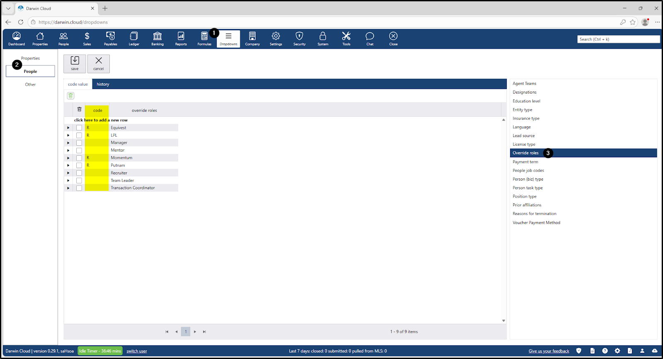Select People in the left sidebar
Viewport: 663px width, 359px height.
tap(30, 71)
